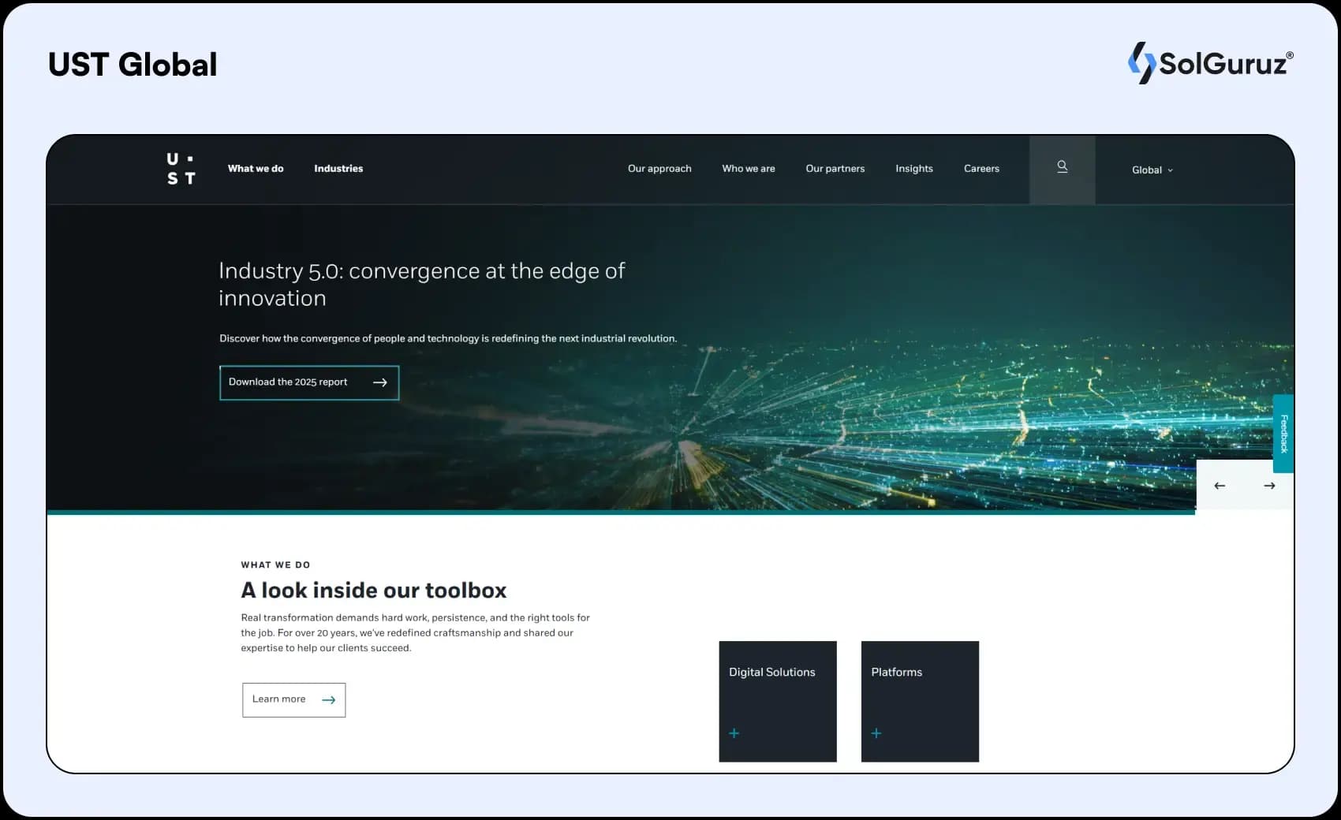Click the SolGuruz logo at top right
This screenshot has width=1341, height=820.
1210,63
